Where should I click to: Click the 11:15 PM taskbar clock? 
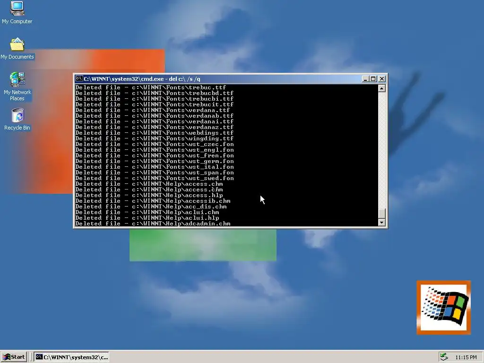[x=466, y=357]
